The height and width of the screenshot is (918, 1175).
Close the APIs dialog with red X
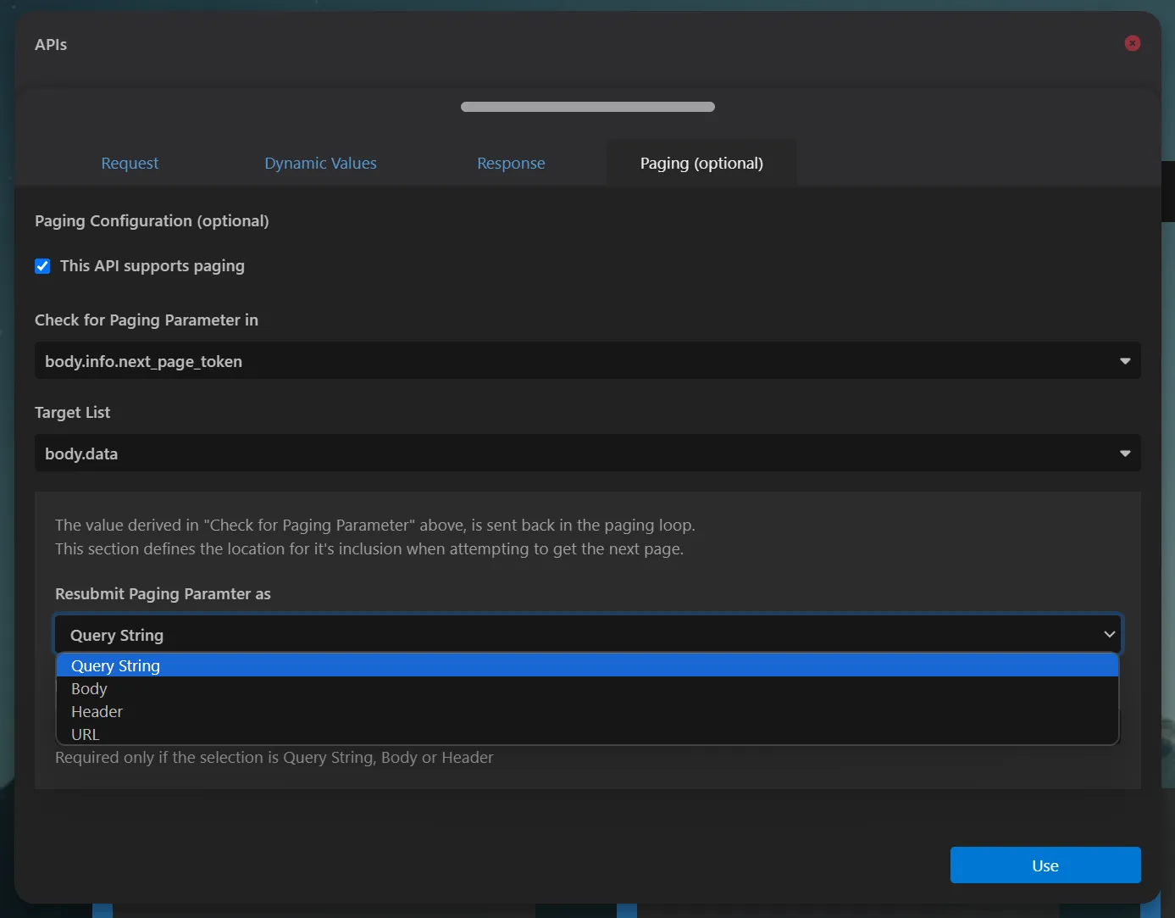1132,43
